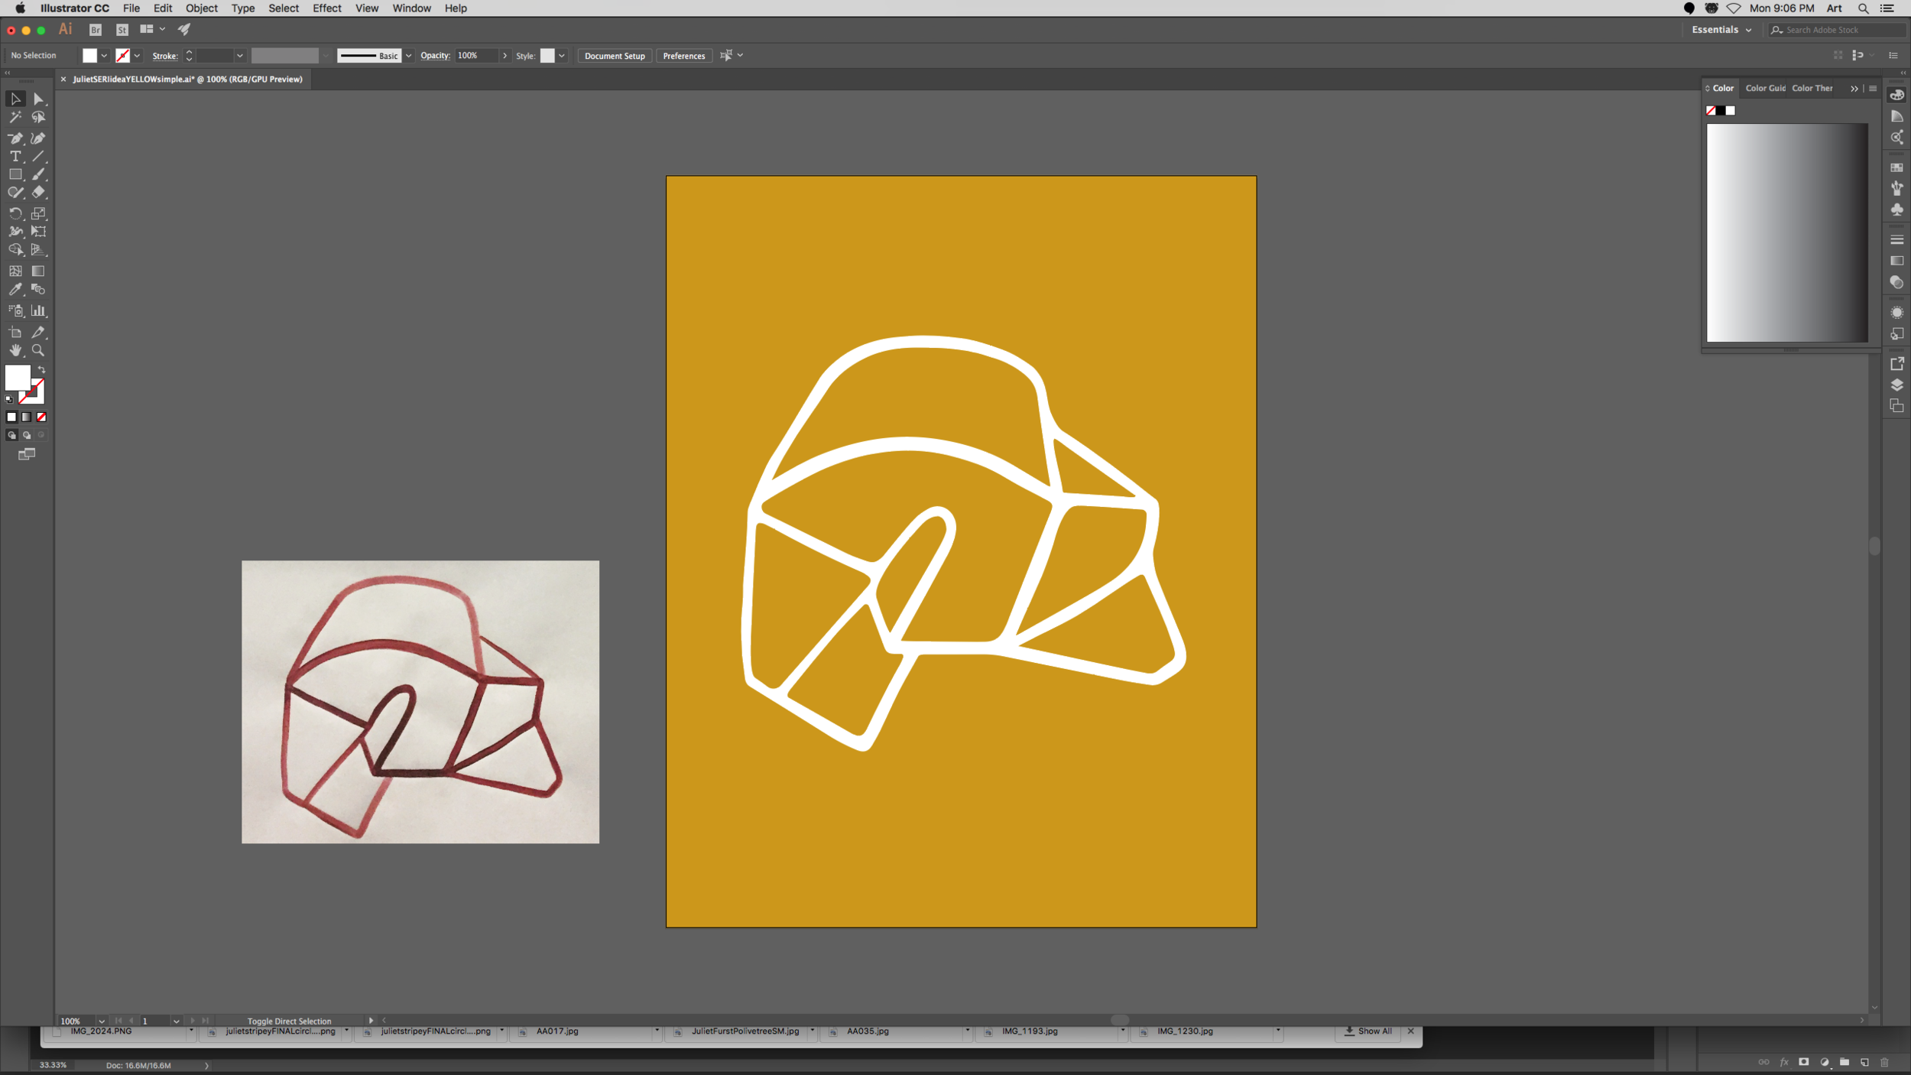Select the Zoom tool

[x=38, y=351]
